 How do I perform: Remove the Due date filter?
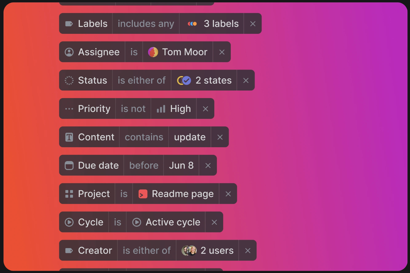(x=208, y=165)
